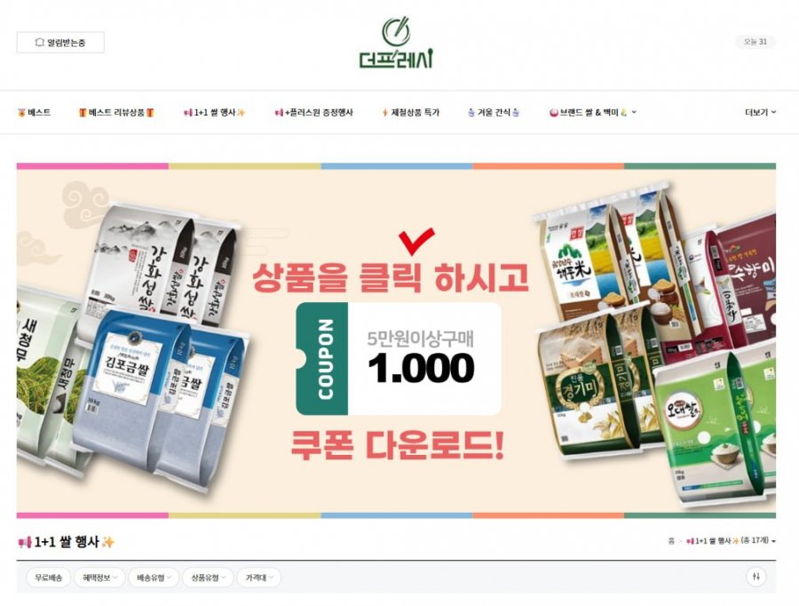The width and height of the screenshot is (799, 606).
Task: Click the gift icon before 베스트 리뷰상품
Action: tap(83, 112)
